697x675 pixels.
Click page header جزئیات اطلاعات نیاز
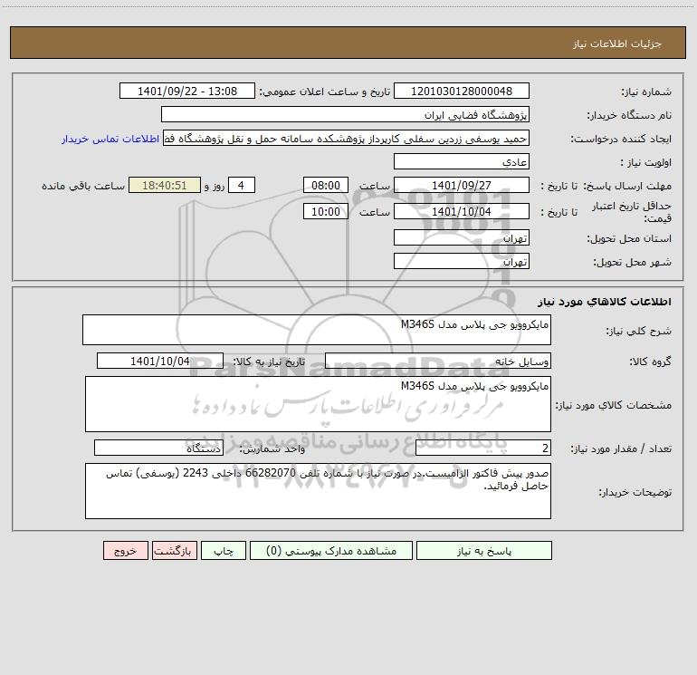coord(617,43)
